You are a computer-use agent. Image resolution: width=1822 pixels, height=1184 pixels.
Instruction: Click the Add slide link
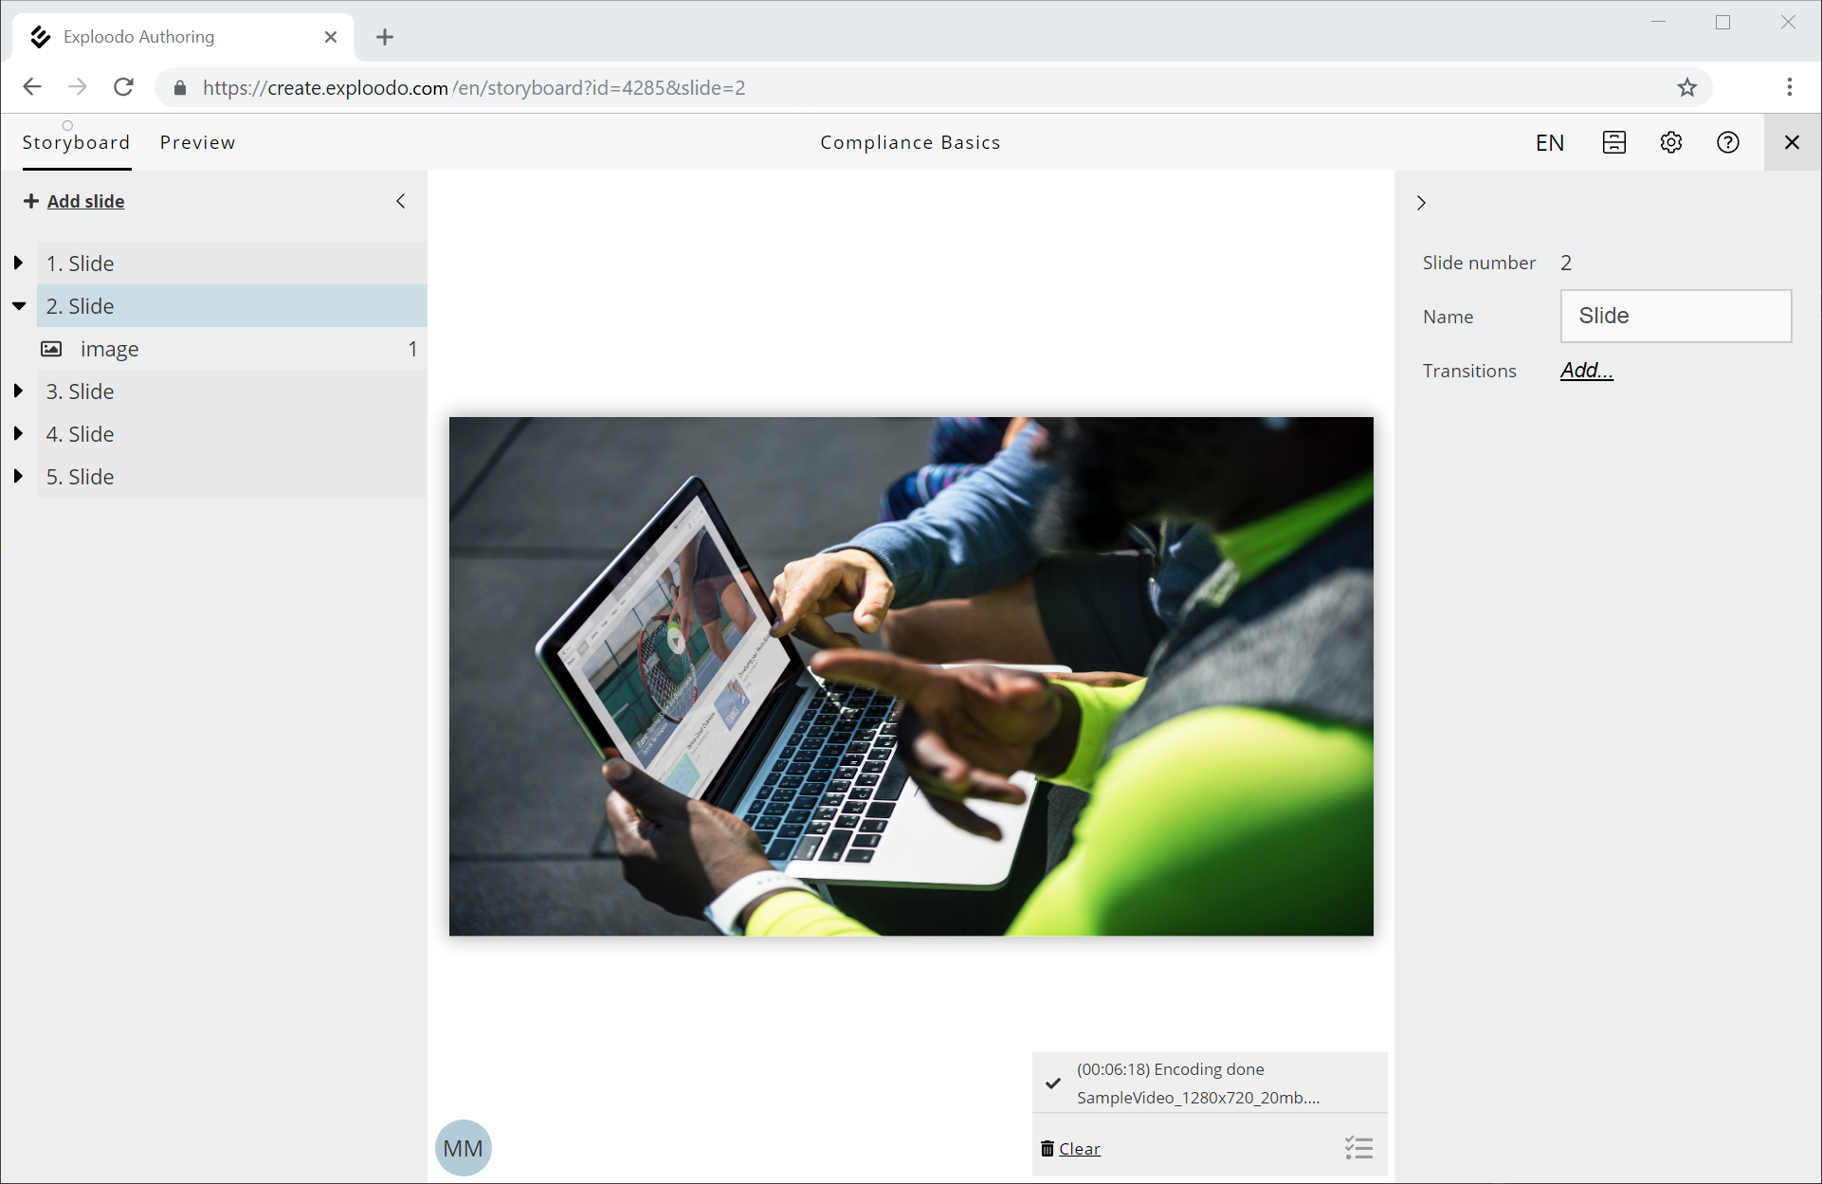tap(85, 201)
